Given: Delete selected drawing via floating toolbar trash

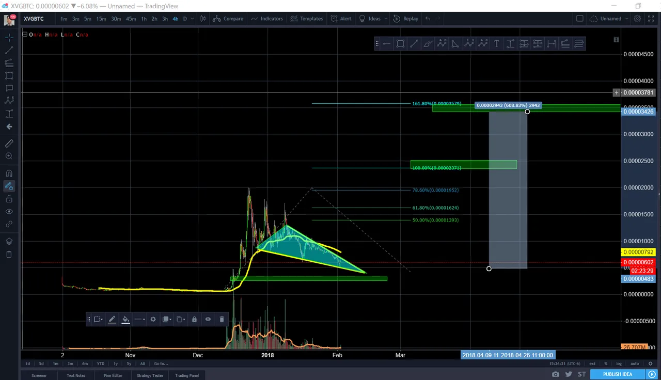Looking at the screenshot, I should coord(222,319).
